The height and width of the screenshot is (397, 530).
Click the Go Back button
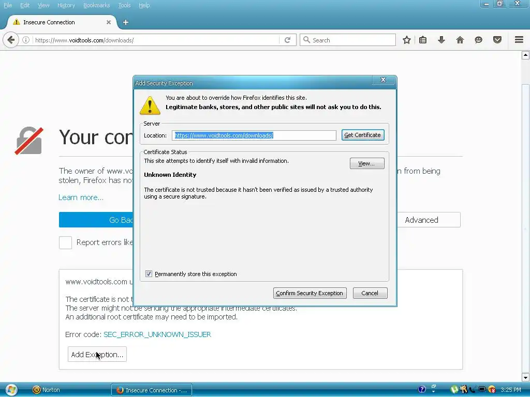pos(96,220)
